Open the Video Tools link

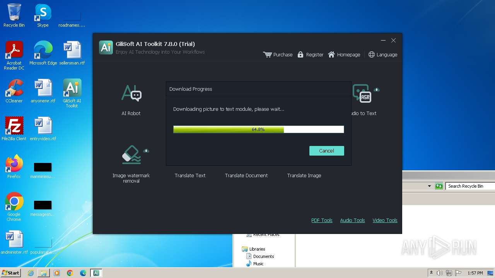385,220
